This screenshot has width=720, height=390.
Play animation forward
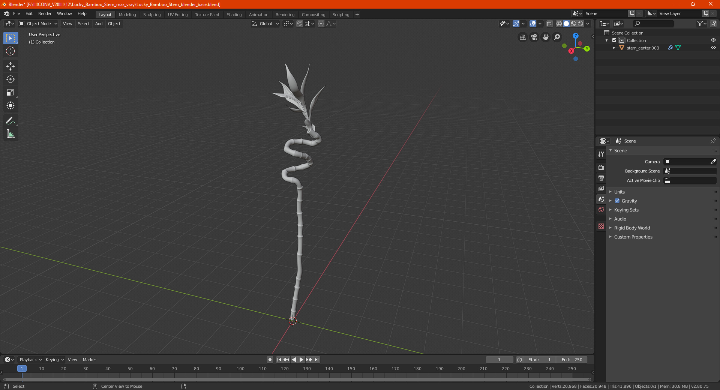tap(301, 360)
